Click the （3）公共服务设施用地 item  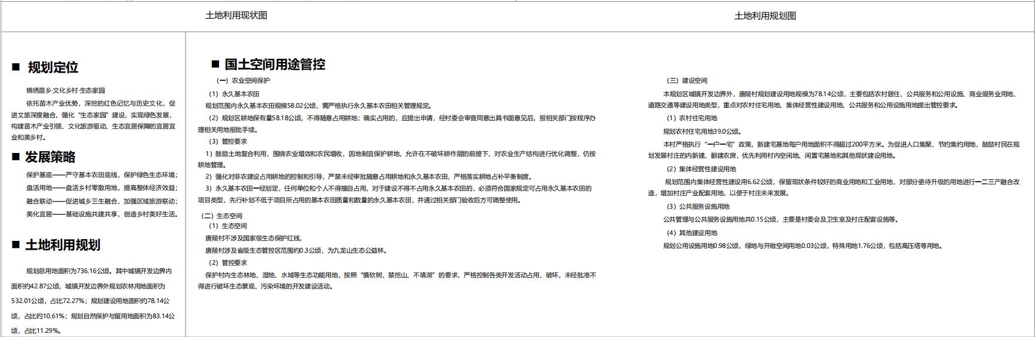pyautogui.click(x=697, y=207)
